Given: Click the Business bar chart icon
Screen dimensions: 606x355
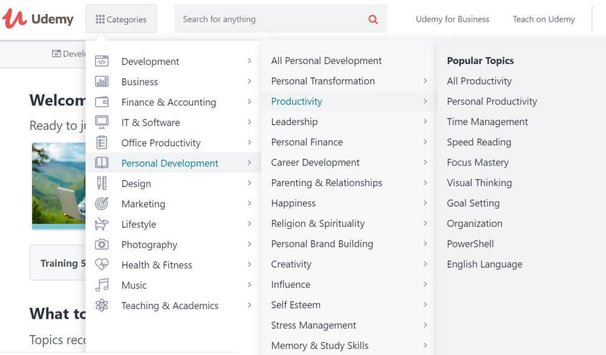Looking at the screenshot, I should tap(102, 82).
